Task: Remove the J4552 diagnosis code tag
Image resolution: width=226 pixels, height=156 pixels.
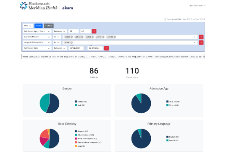Action: (x=103, y=37)
